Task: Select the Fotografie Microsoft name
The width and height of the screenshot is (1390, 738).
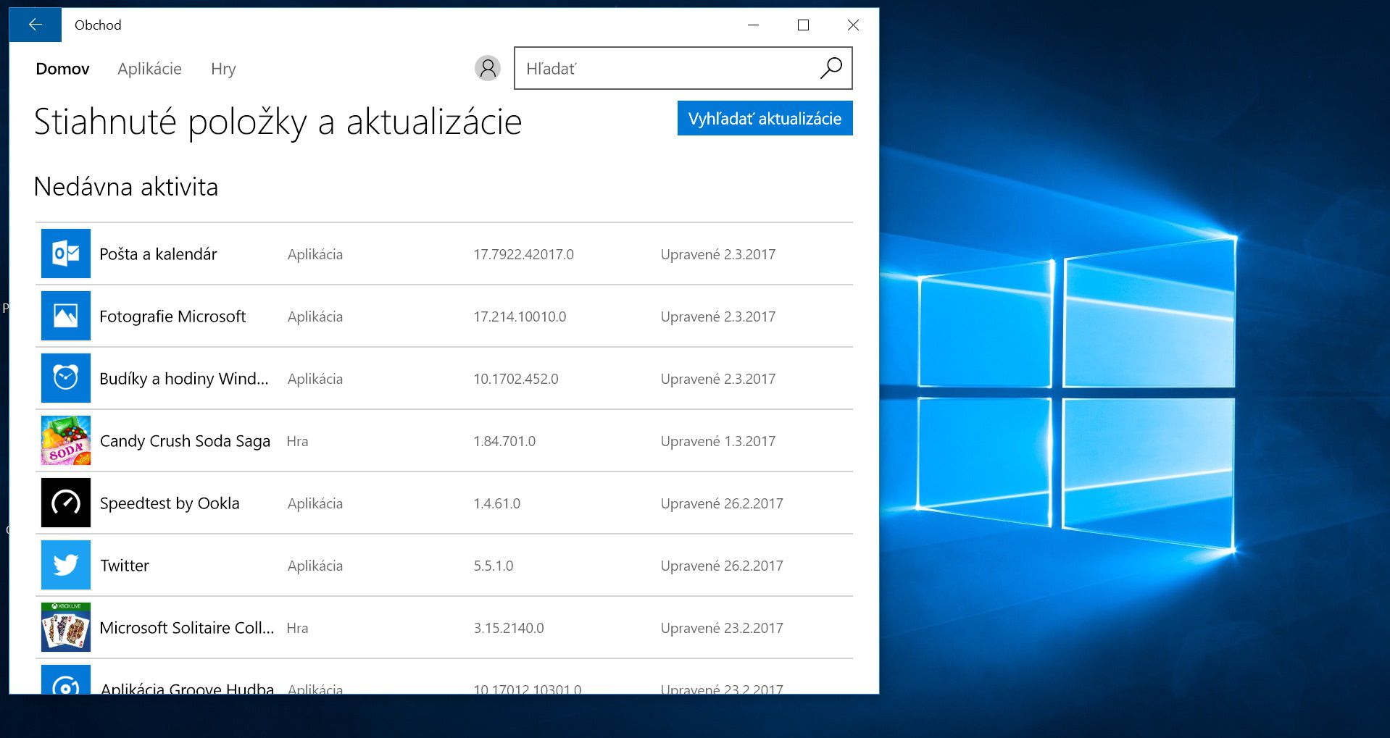Action: pos(172,316)
